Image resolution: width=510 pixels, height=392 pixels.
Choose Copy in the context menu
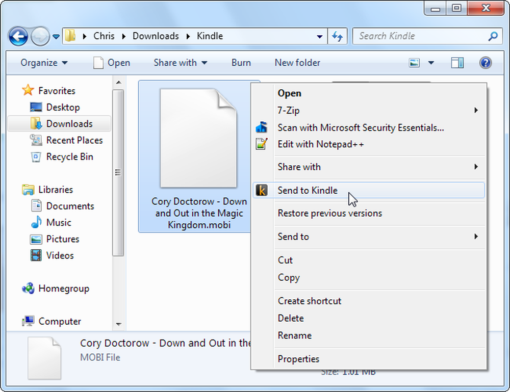(369, 278)
